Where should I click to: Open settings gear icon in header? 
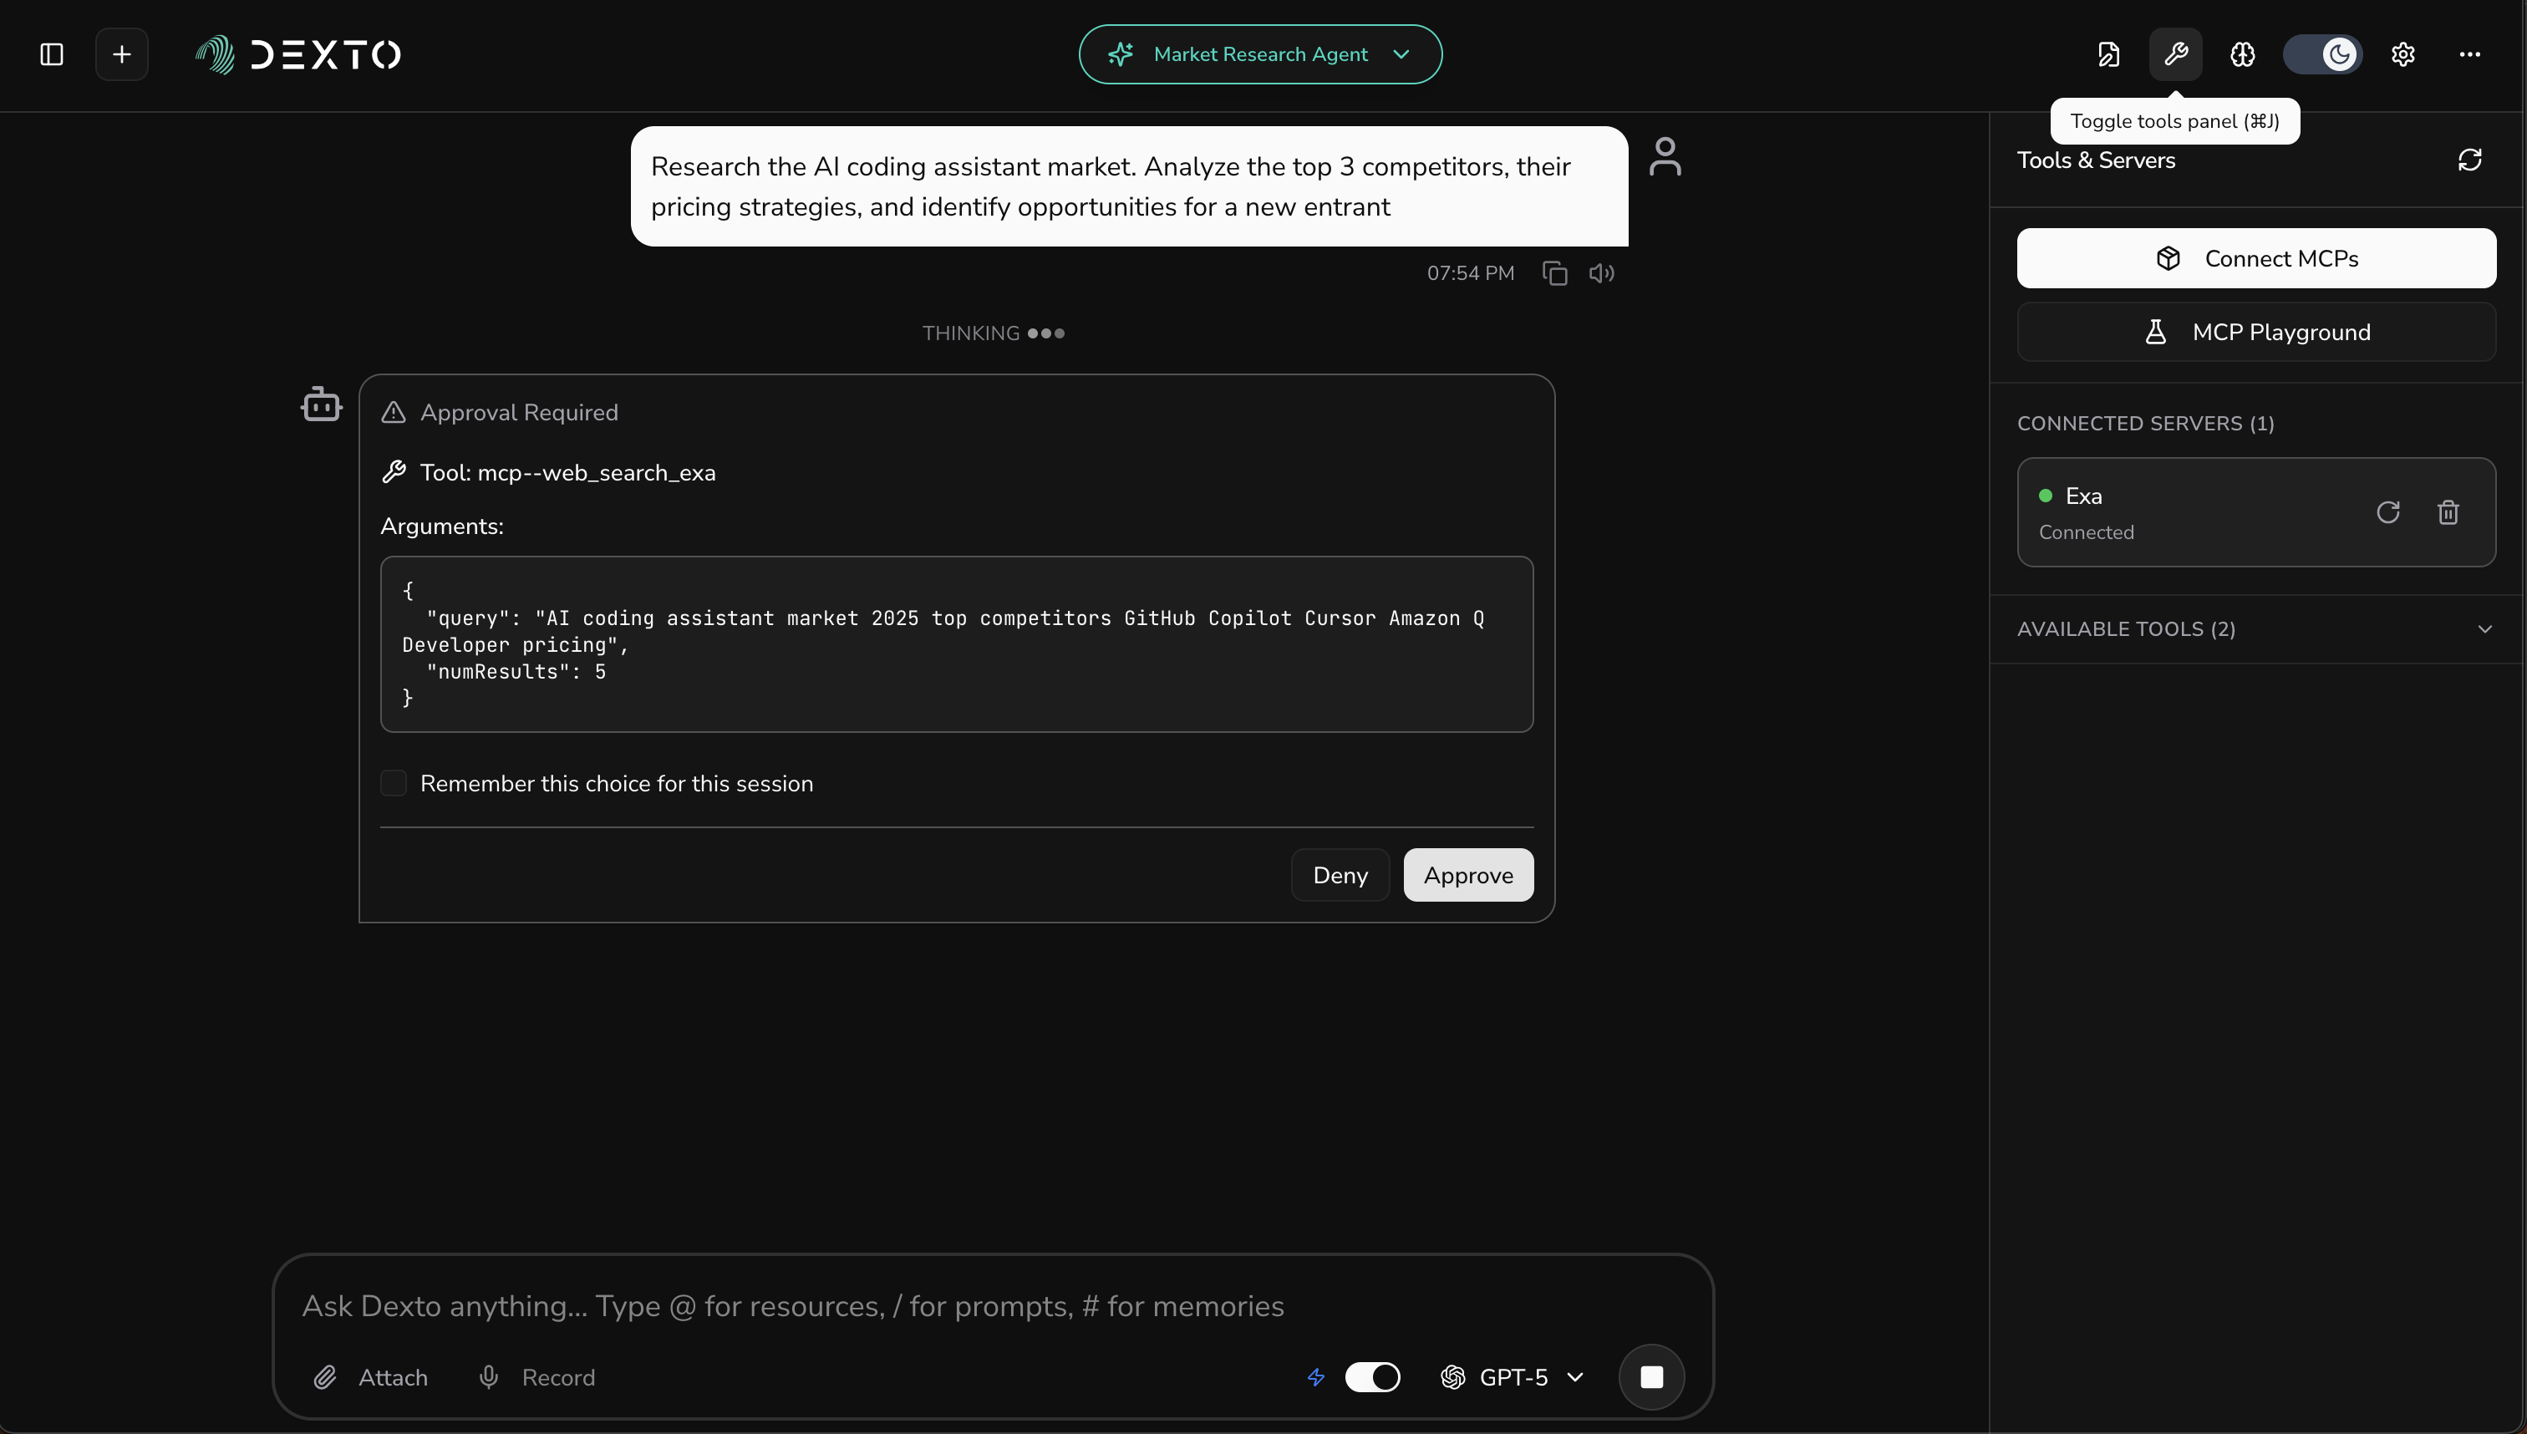pyautogui.click(x=2403, y=54)
